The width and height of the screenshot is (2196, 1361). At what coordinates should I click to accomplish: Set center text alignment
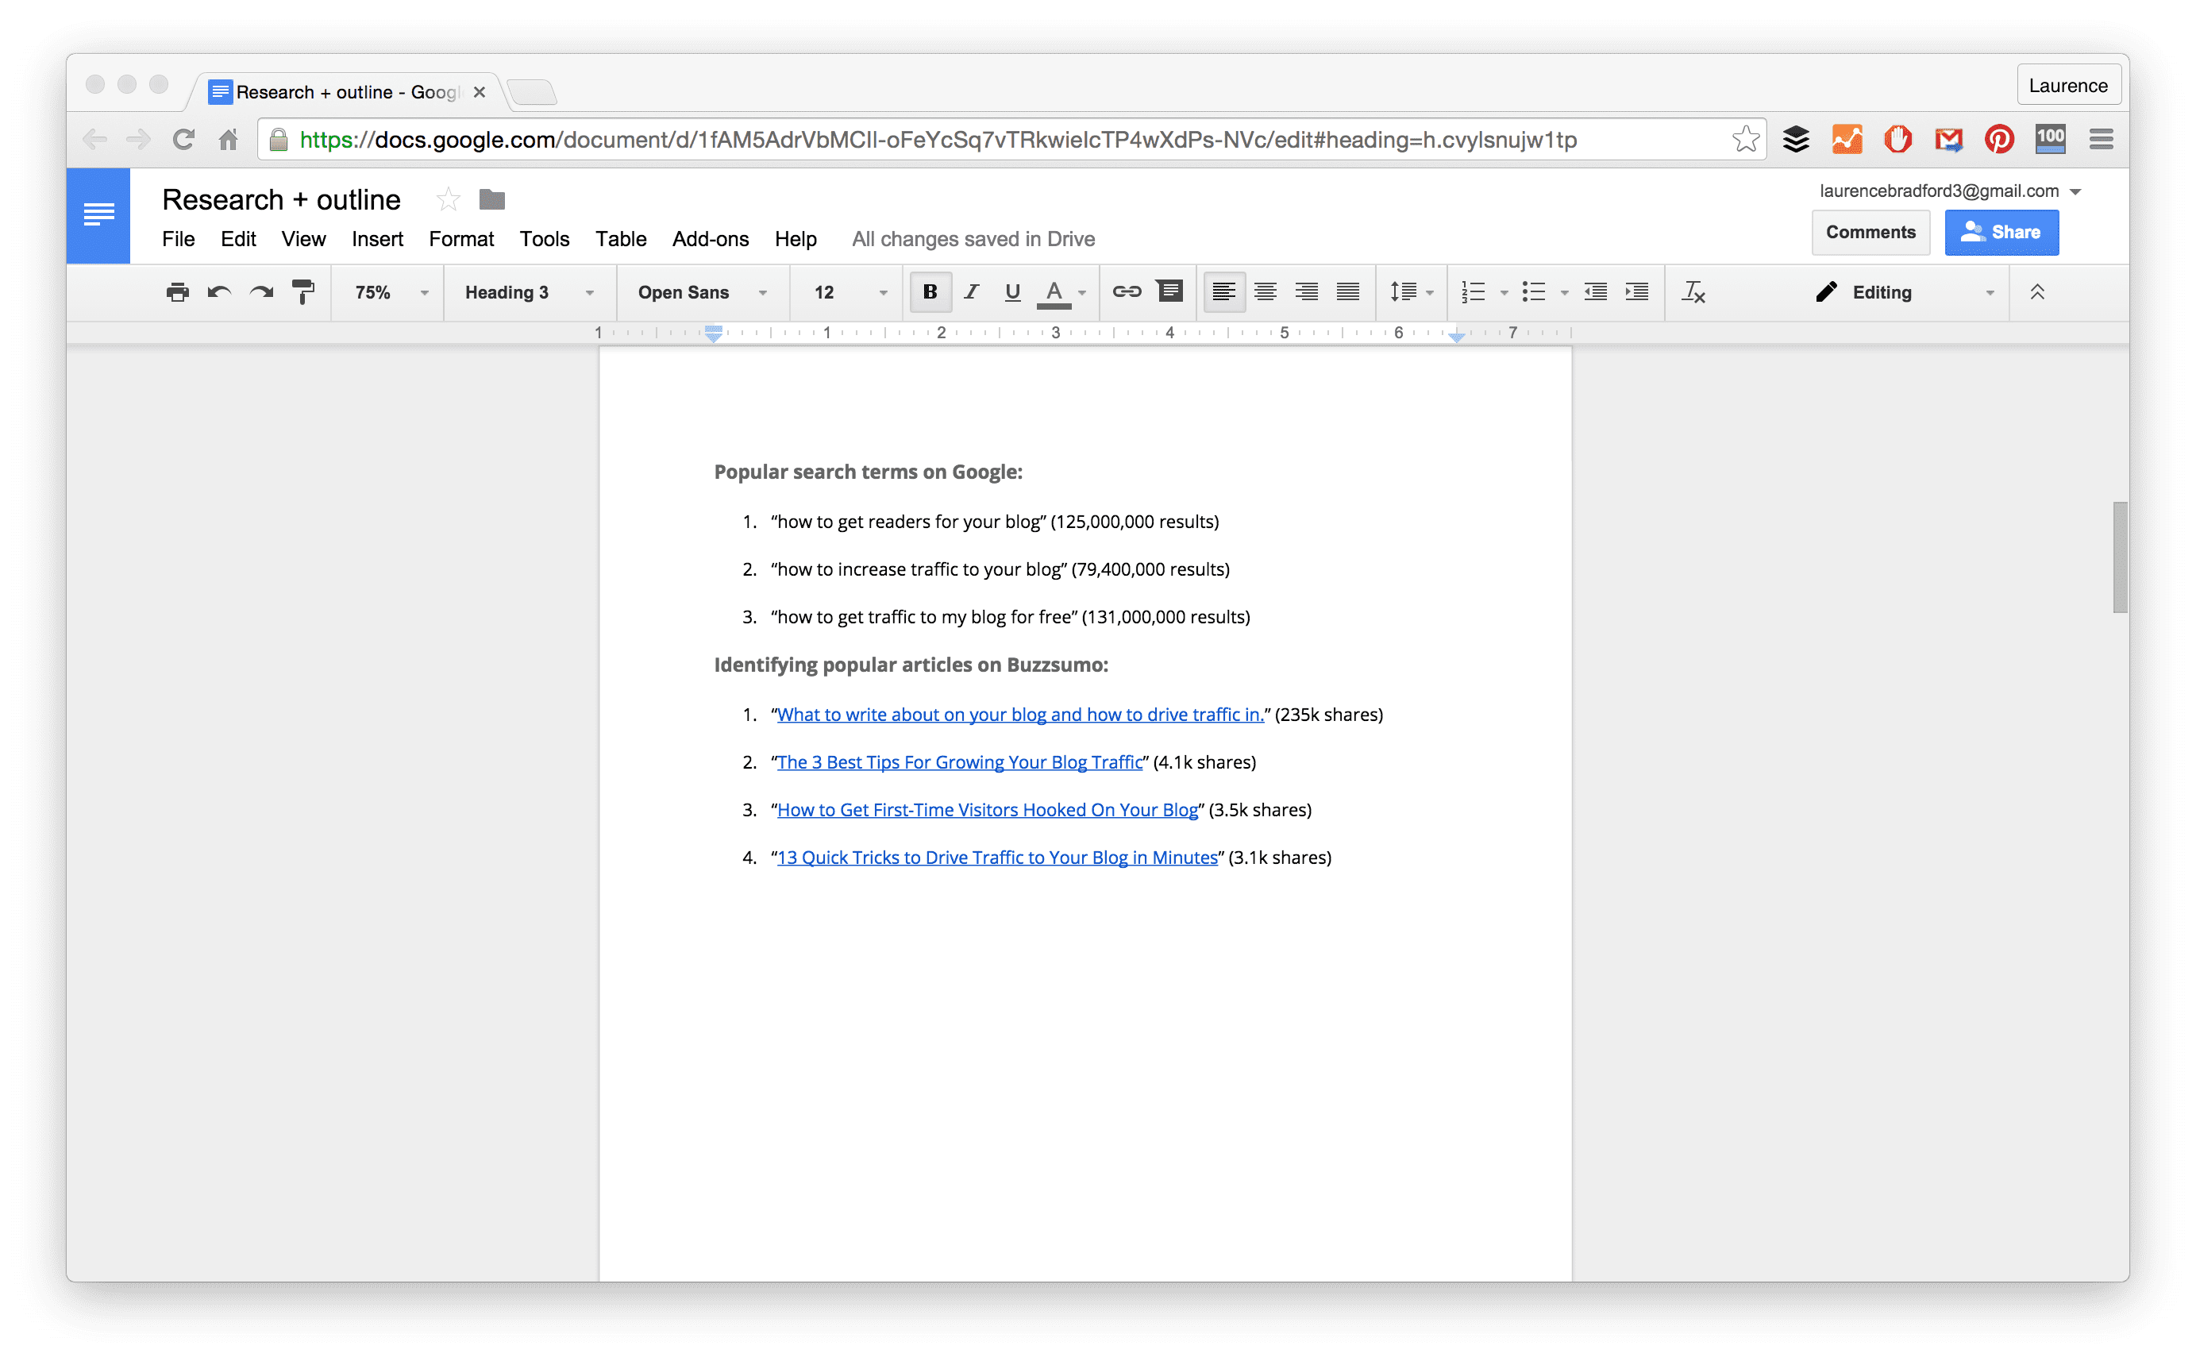tap(1266, 291)
